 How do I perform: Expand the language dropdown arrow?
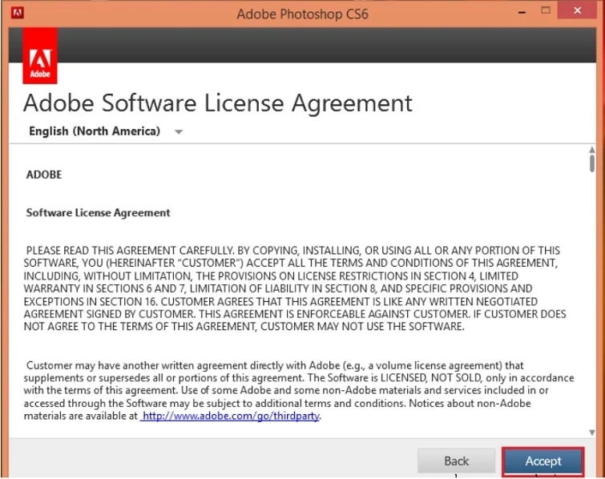[x=179, y=132]
